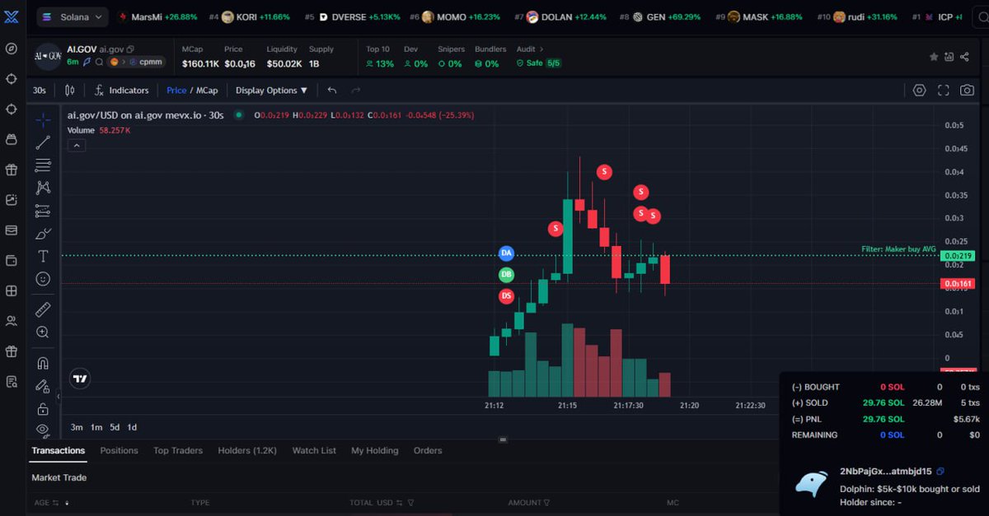The height and width of the screenshot is (516, 989).
Task: Set chart range to 3m
Action: pyautogui.click(x=77, y=427)
